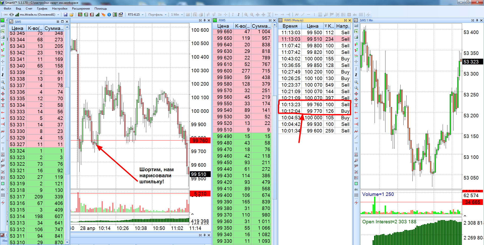484x245 pixels.
Task: Export to Excel in the left chart side toolbar
Action: coord(3,31)
